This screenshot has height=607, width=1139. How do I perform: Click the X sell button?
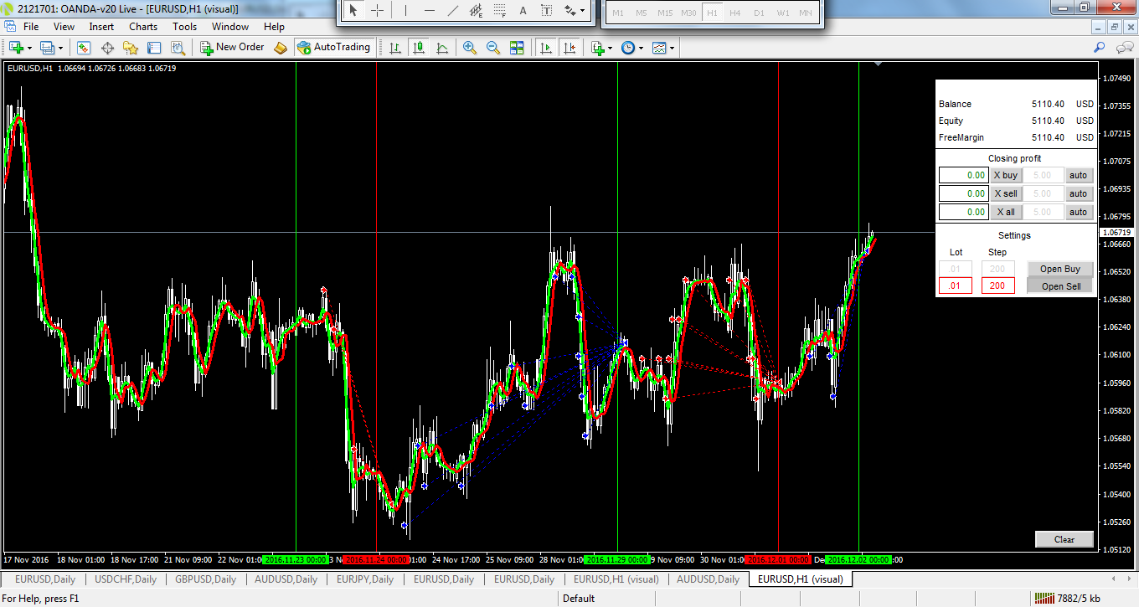pos(1005,194)
